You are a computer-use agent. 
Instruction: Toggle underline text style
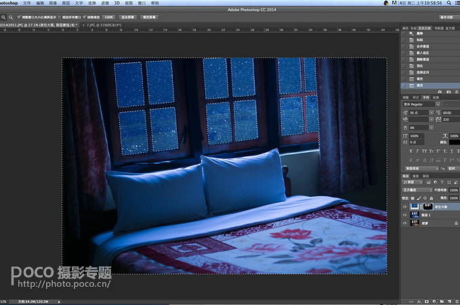click(x=452, y=151)
